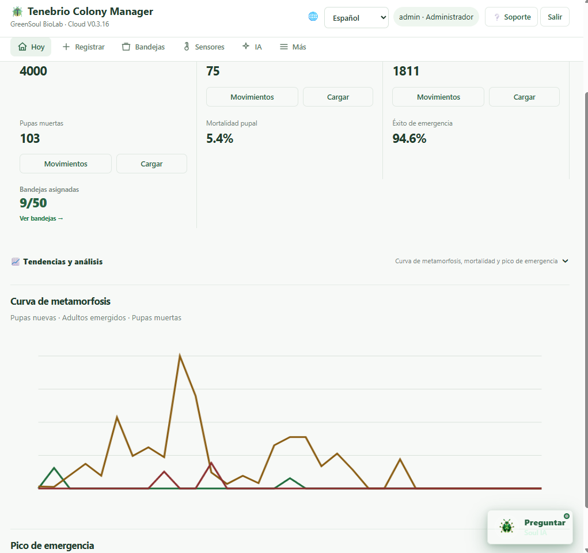Click the Preguntar Soul IA chat button
This screenshot has width=588, height=553.
click(530, 527)
